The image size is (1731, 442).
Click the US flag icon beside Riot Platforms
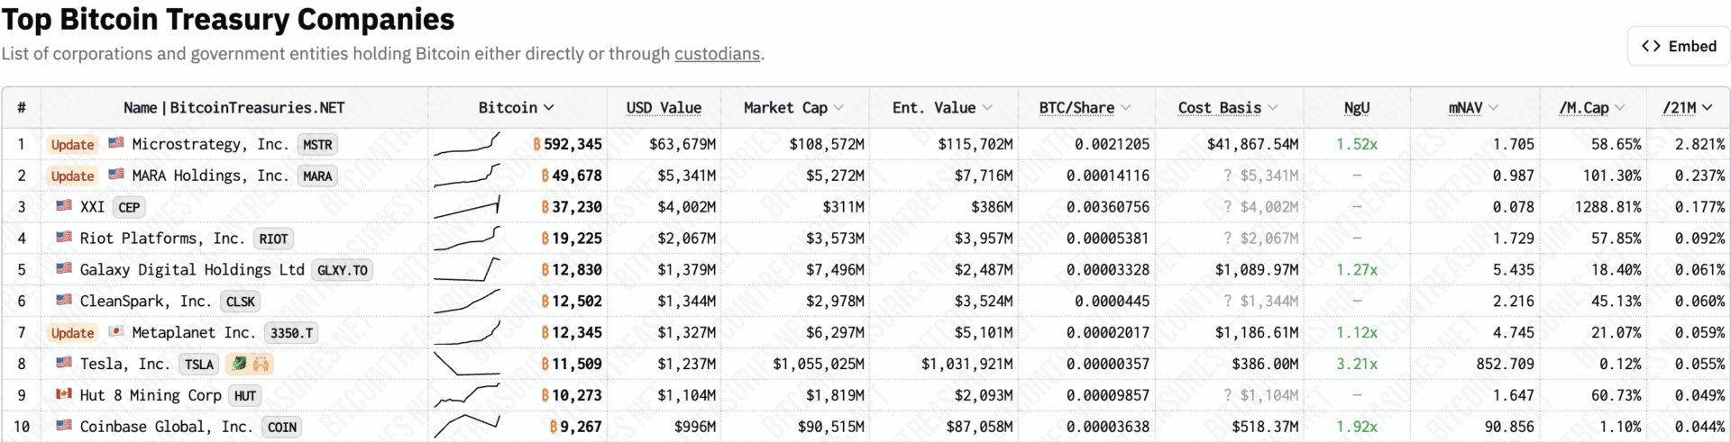[x=64, y=237]
